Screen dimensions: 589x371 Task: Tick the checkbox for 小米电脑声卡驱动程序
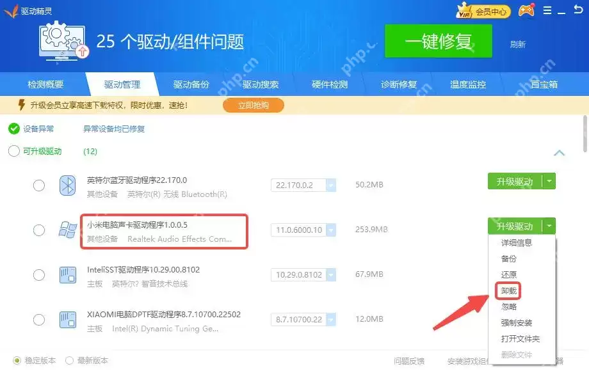tap(39, 230)
